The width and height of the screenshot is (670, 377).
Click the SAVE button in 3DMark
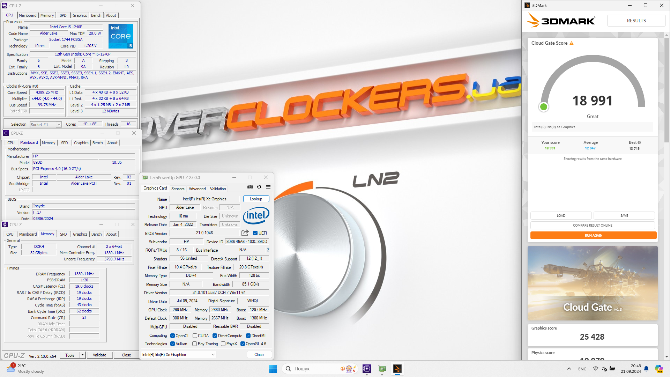coord(624,216)
